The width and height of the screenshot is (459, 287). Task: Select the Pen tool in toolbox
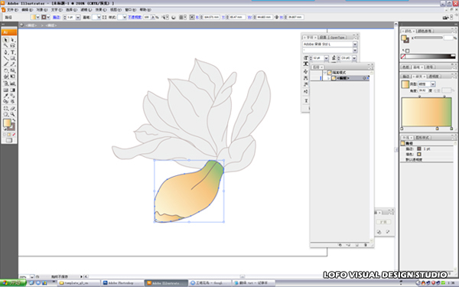point(6,52)
